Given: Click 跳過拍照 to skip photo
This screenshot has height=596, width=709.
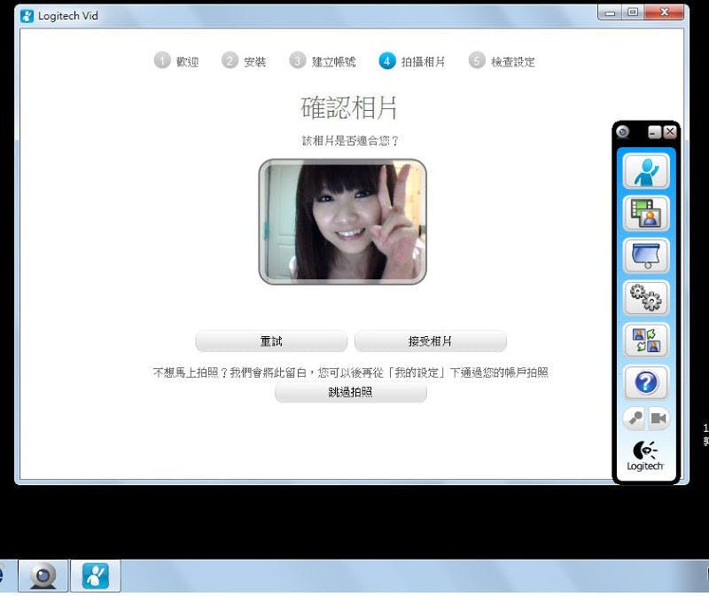Looking at the screenshot, I should (350, 392).
